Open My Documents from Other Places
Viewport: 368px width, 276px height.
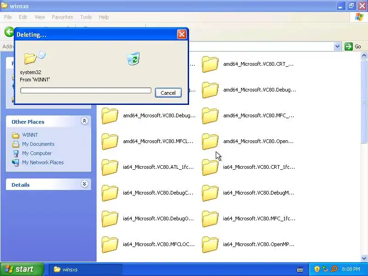[x=38, y=144]
